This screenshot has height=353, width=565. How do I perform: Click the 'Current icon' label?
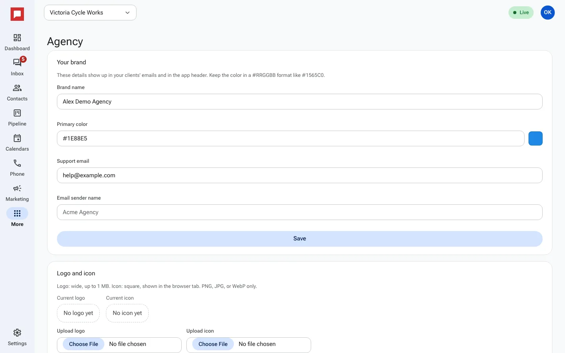click(120, 298)
